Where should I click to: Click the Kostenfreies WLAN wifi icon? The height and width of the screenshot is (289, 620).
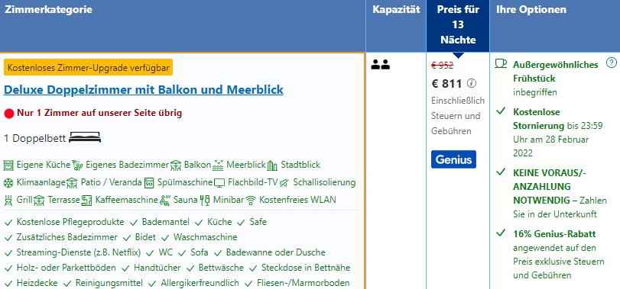(251, 201)
